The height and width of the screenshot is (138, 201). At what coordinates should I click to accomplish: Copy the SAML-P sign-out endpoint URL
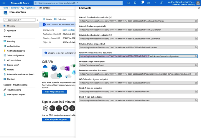tap(196, 101)
